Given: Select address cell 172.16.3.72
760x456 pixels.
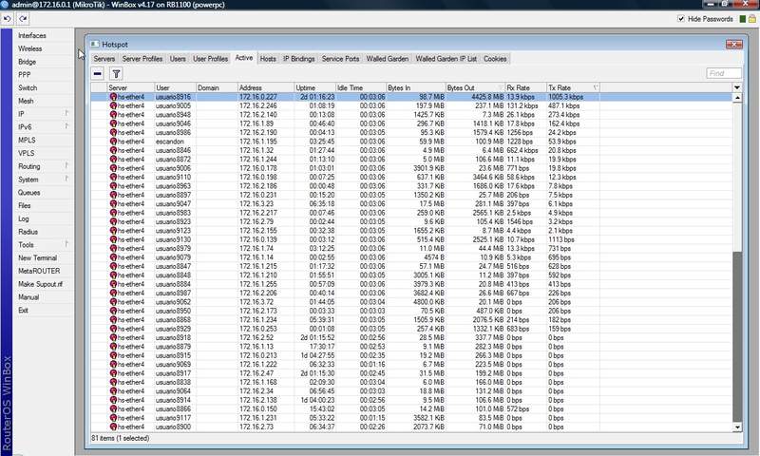Looking at the screenshot, I should pos(256,302).
